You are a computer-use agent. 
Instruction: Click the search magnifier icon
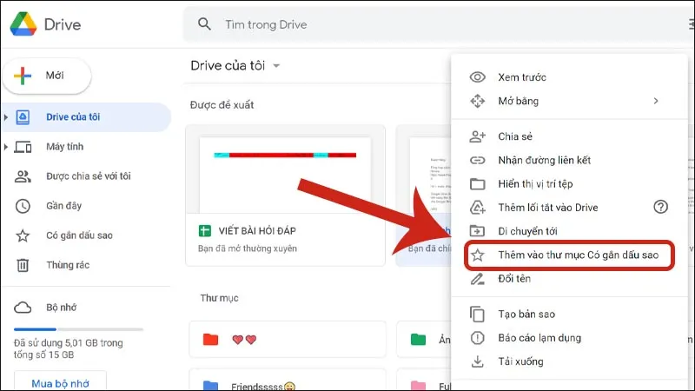[x=204, y=24]
